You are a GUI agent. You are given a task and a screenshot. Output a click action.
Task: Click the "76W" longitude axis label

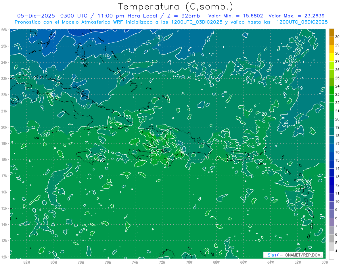108,262
